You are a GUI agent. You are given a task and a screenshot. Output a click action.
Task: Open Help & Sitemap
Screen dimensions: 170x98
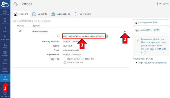[x=5, y=95]
